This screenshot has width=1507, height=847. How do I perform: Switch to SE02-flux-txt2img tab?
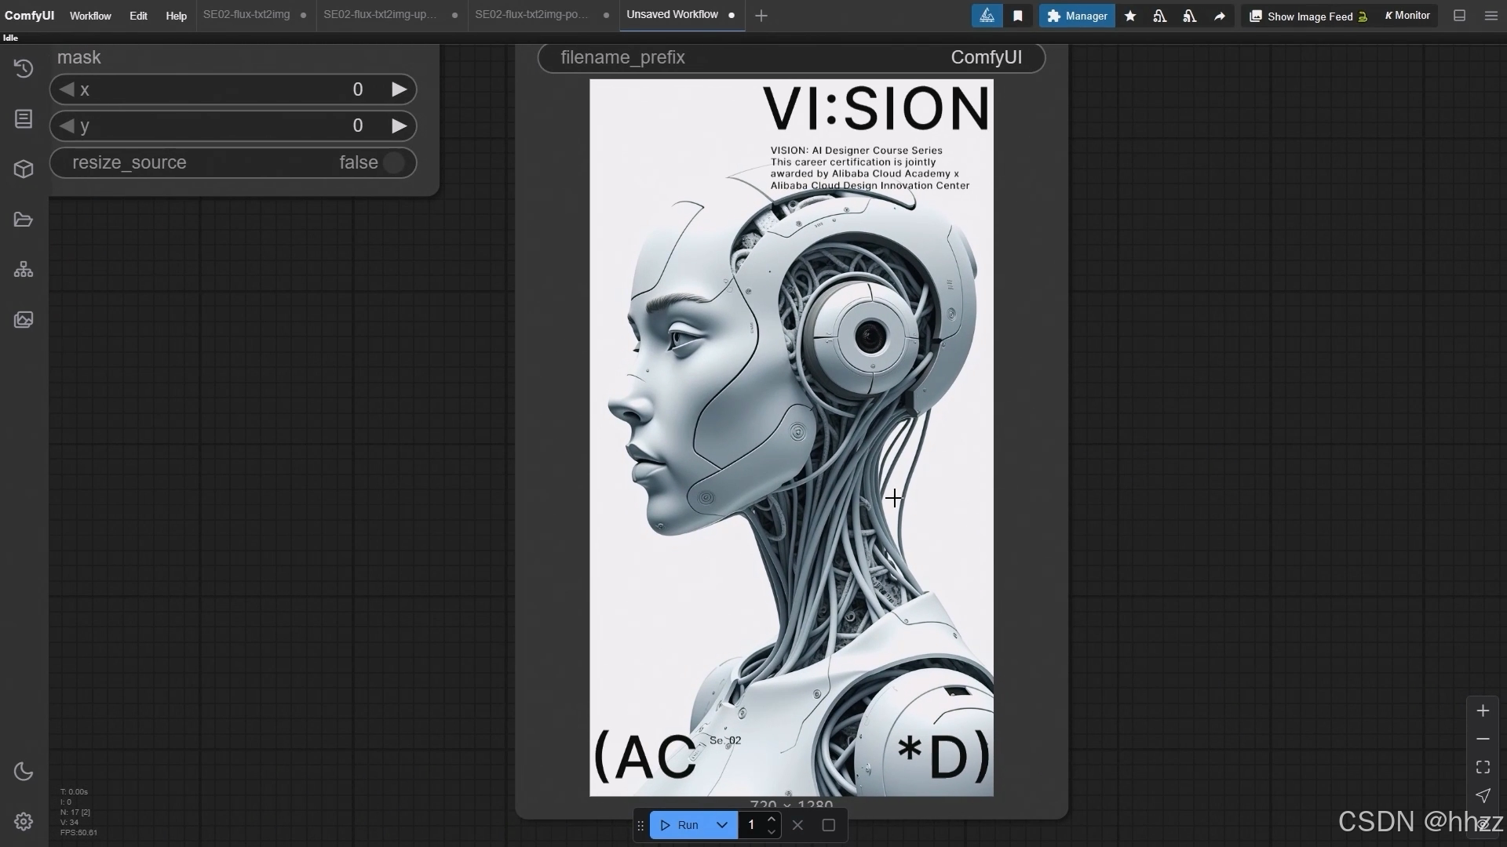pyautogui.click(x=246, y=15)
